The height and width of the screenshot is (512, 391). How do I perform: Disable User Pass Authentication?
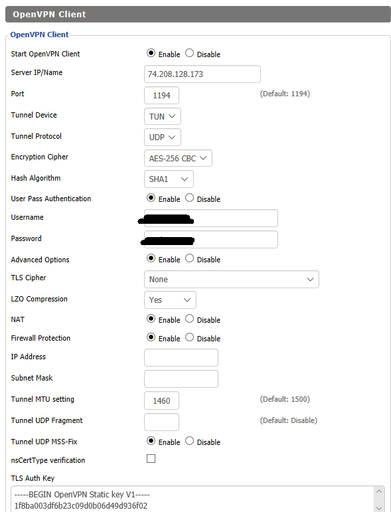click(189, 197)
